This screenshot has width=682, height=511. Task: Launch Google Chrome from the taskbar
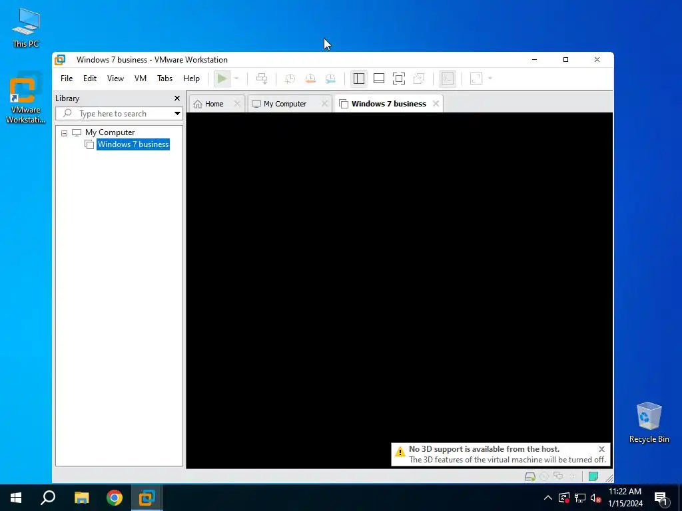point(115,498)
